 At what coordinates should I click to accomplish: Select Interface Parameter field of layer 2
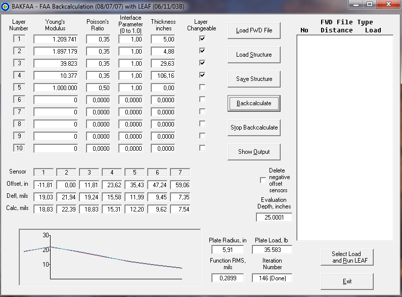[130, 52]
